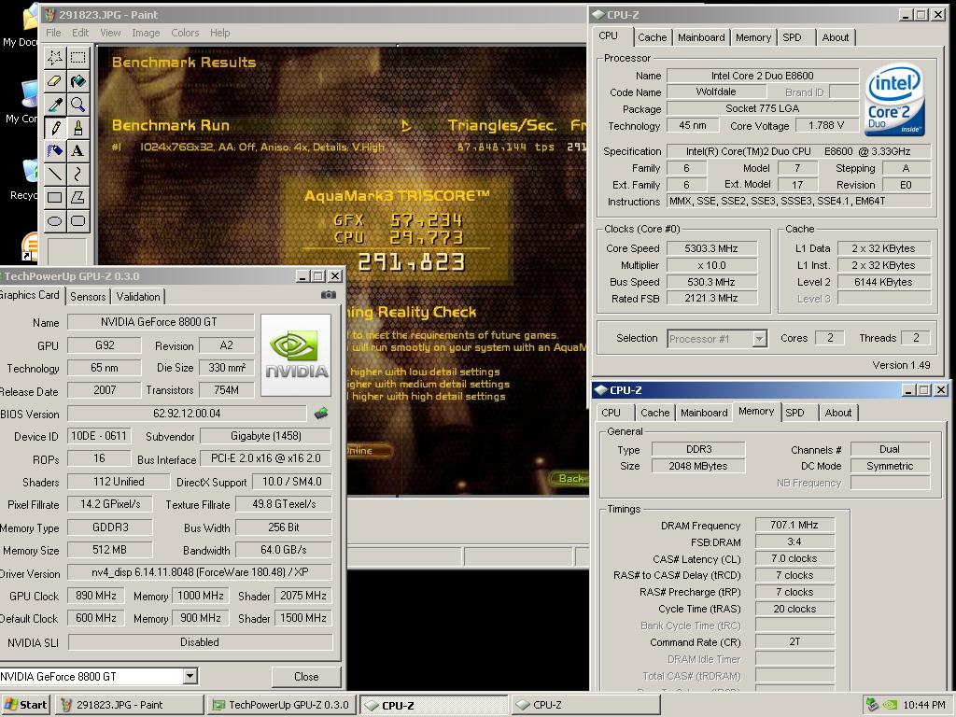Select the Text tool in Paint

click(78, 150)
